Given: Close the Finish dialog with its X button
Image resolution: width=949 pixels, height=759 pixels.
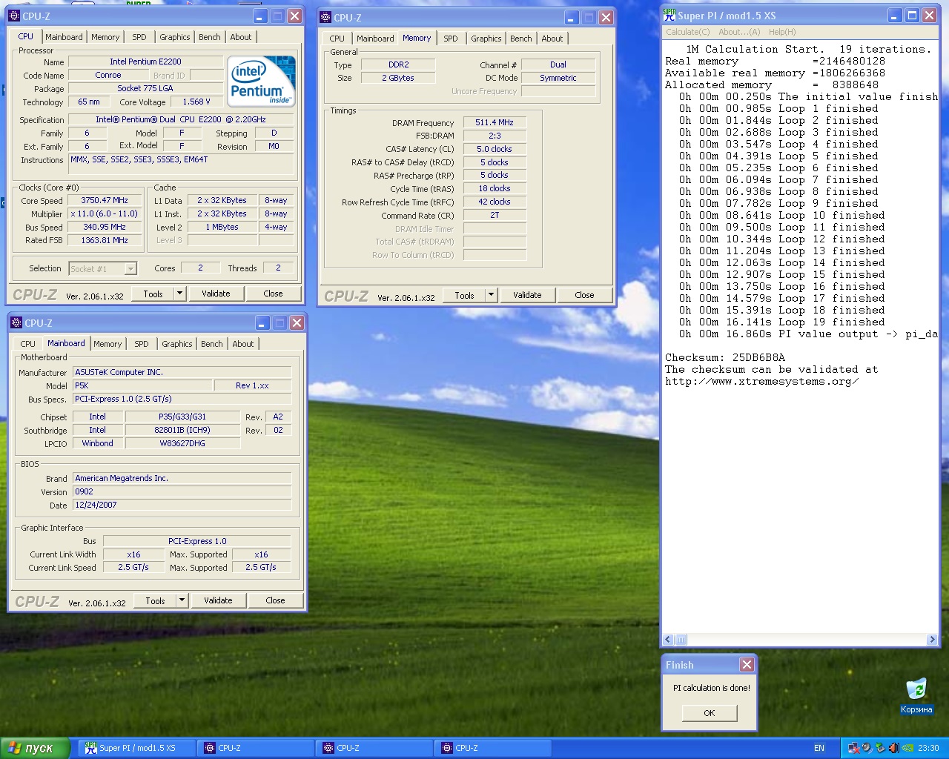Looking at the screenshot, I should click(x=747, y=665).
